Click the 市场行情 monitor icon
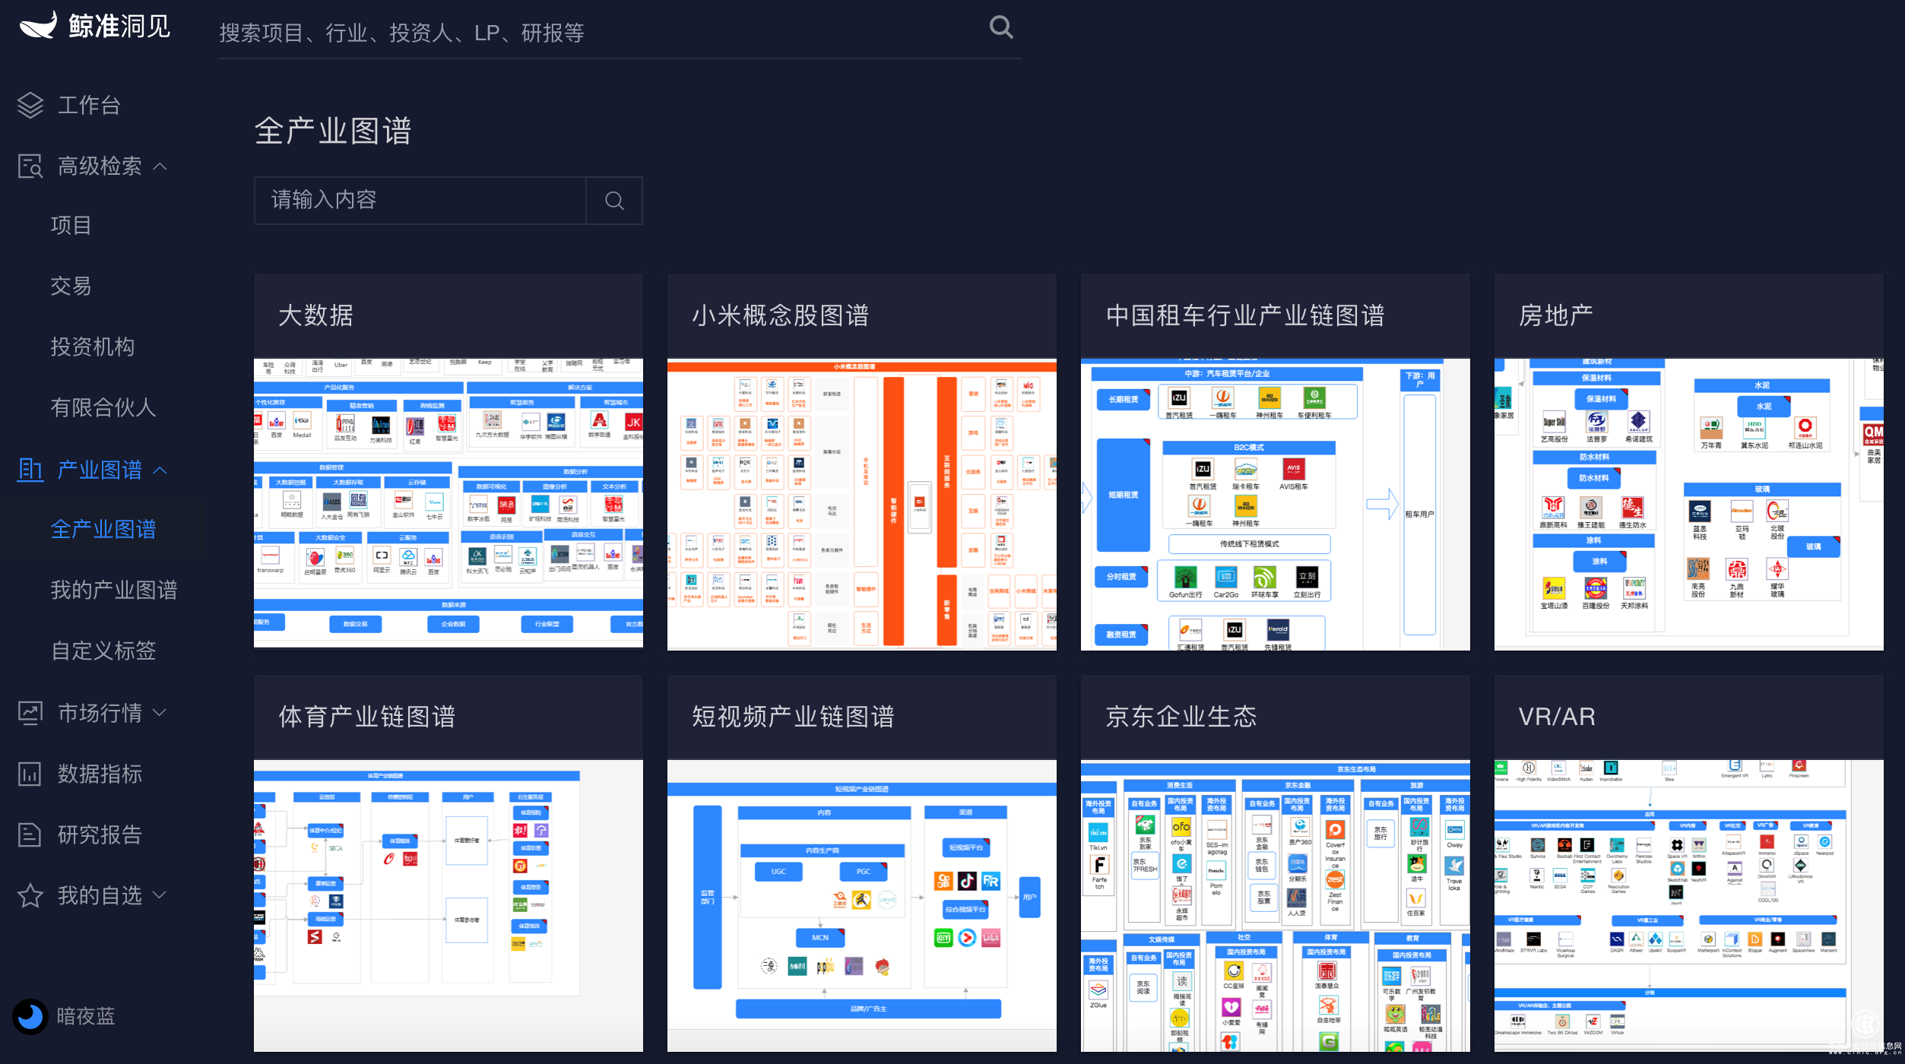Screen dimensions: 1905x1064 30,713
